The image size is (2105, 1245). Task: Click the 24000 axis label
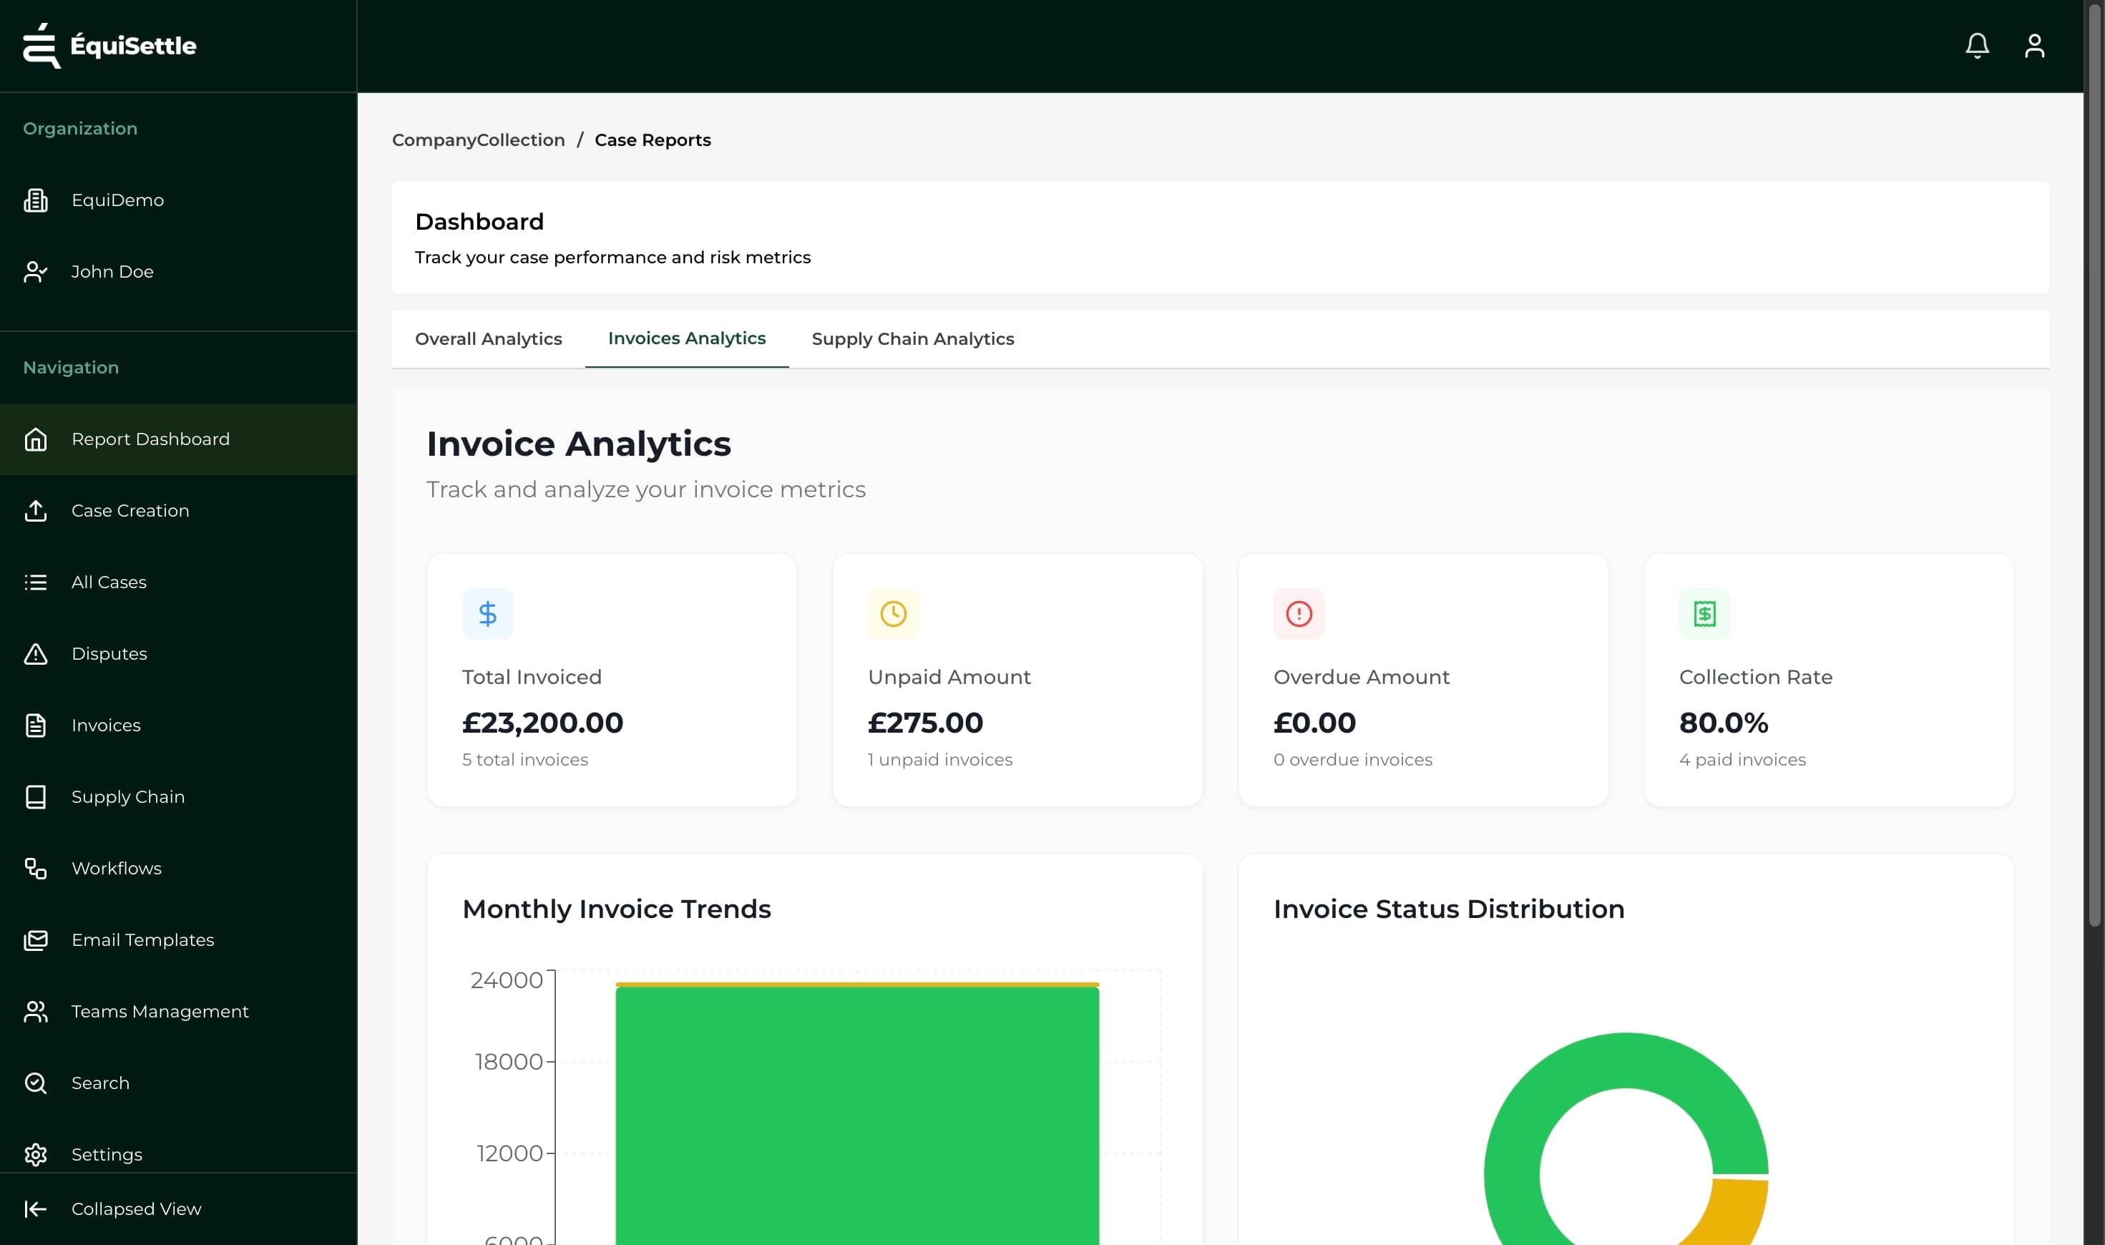(507, 981)
